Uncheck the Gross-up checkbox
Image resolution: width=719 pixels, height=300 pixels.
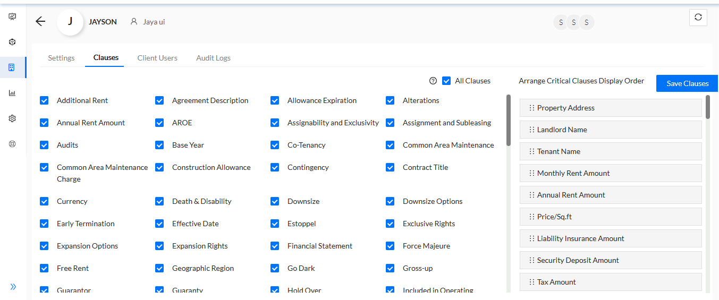click(390, 268)
